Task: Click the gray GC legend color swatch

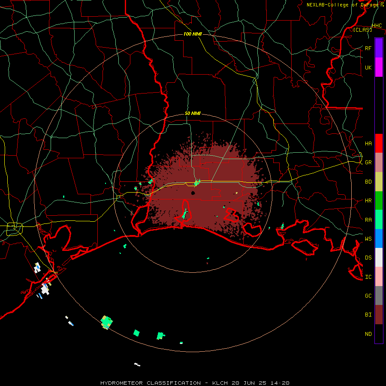Action: click(379, 296)
